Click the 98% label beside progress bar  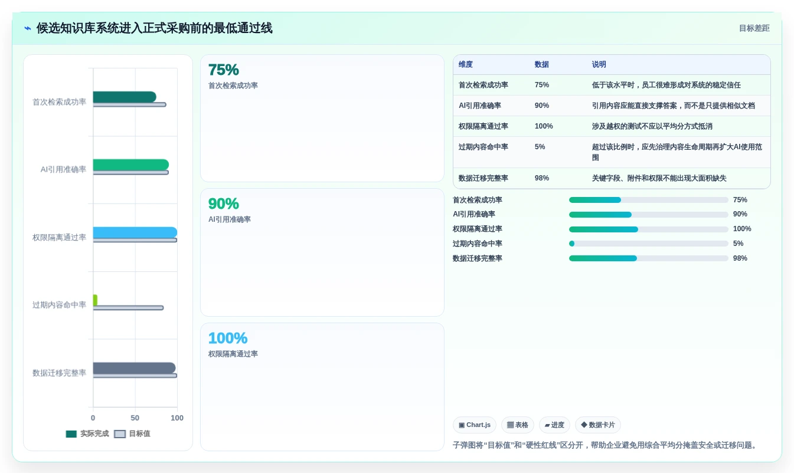(x=740, y=258)
